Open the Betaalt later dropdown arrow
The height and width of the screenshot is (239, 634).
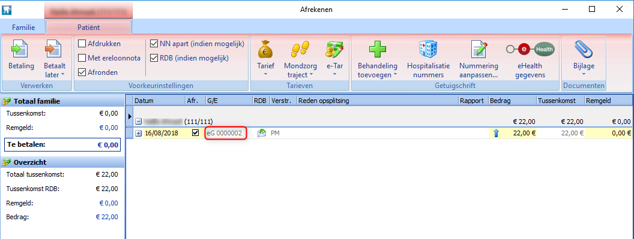62,75
